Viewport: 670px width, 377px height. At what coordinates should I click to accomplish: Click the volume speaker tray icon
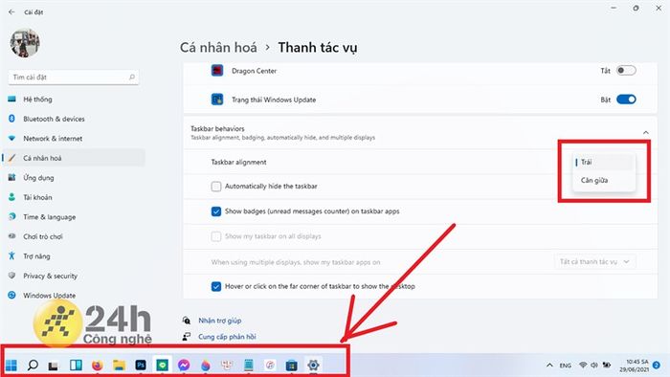(594, 366)
